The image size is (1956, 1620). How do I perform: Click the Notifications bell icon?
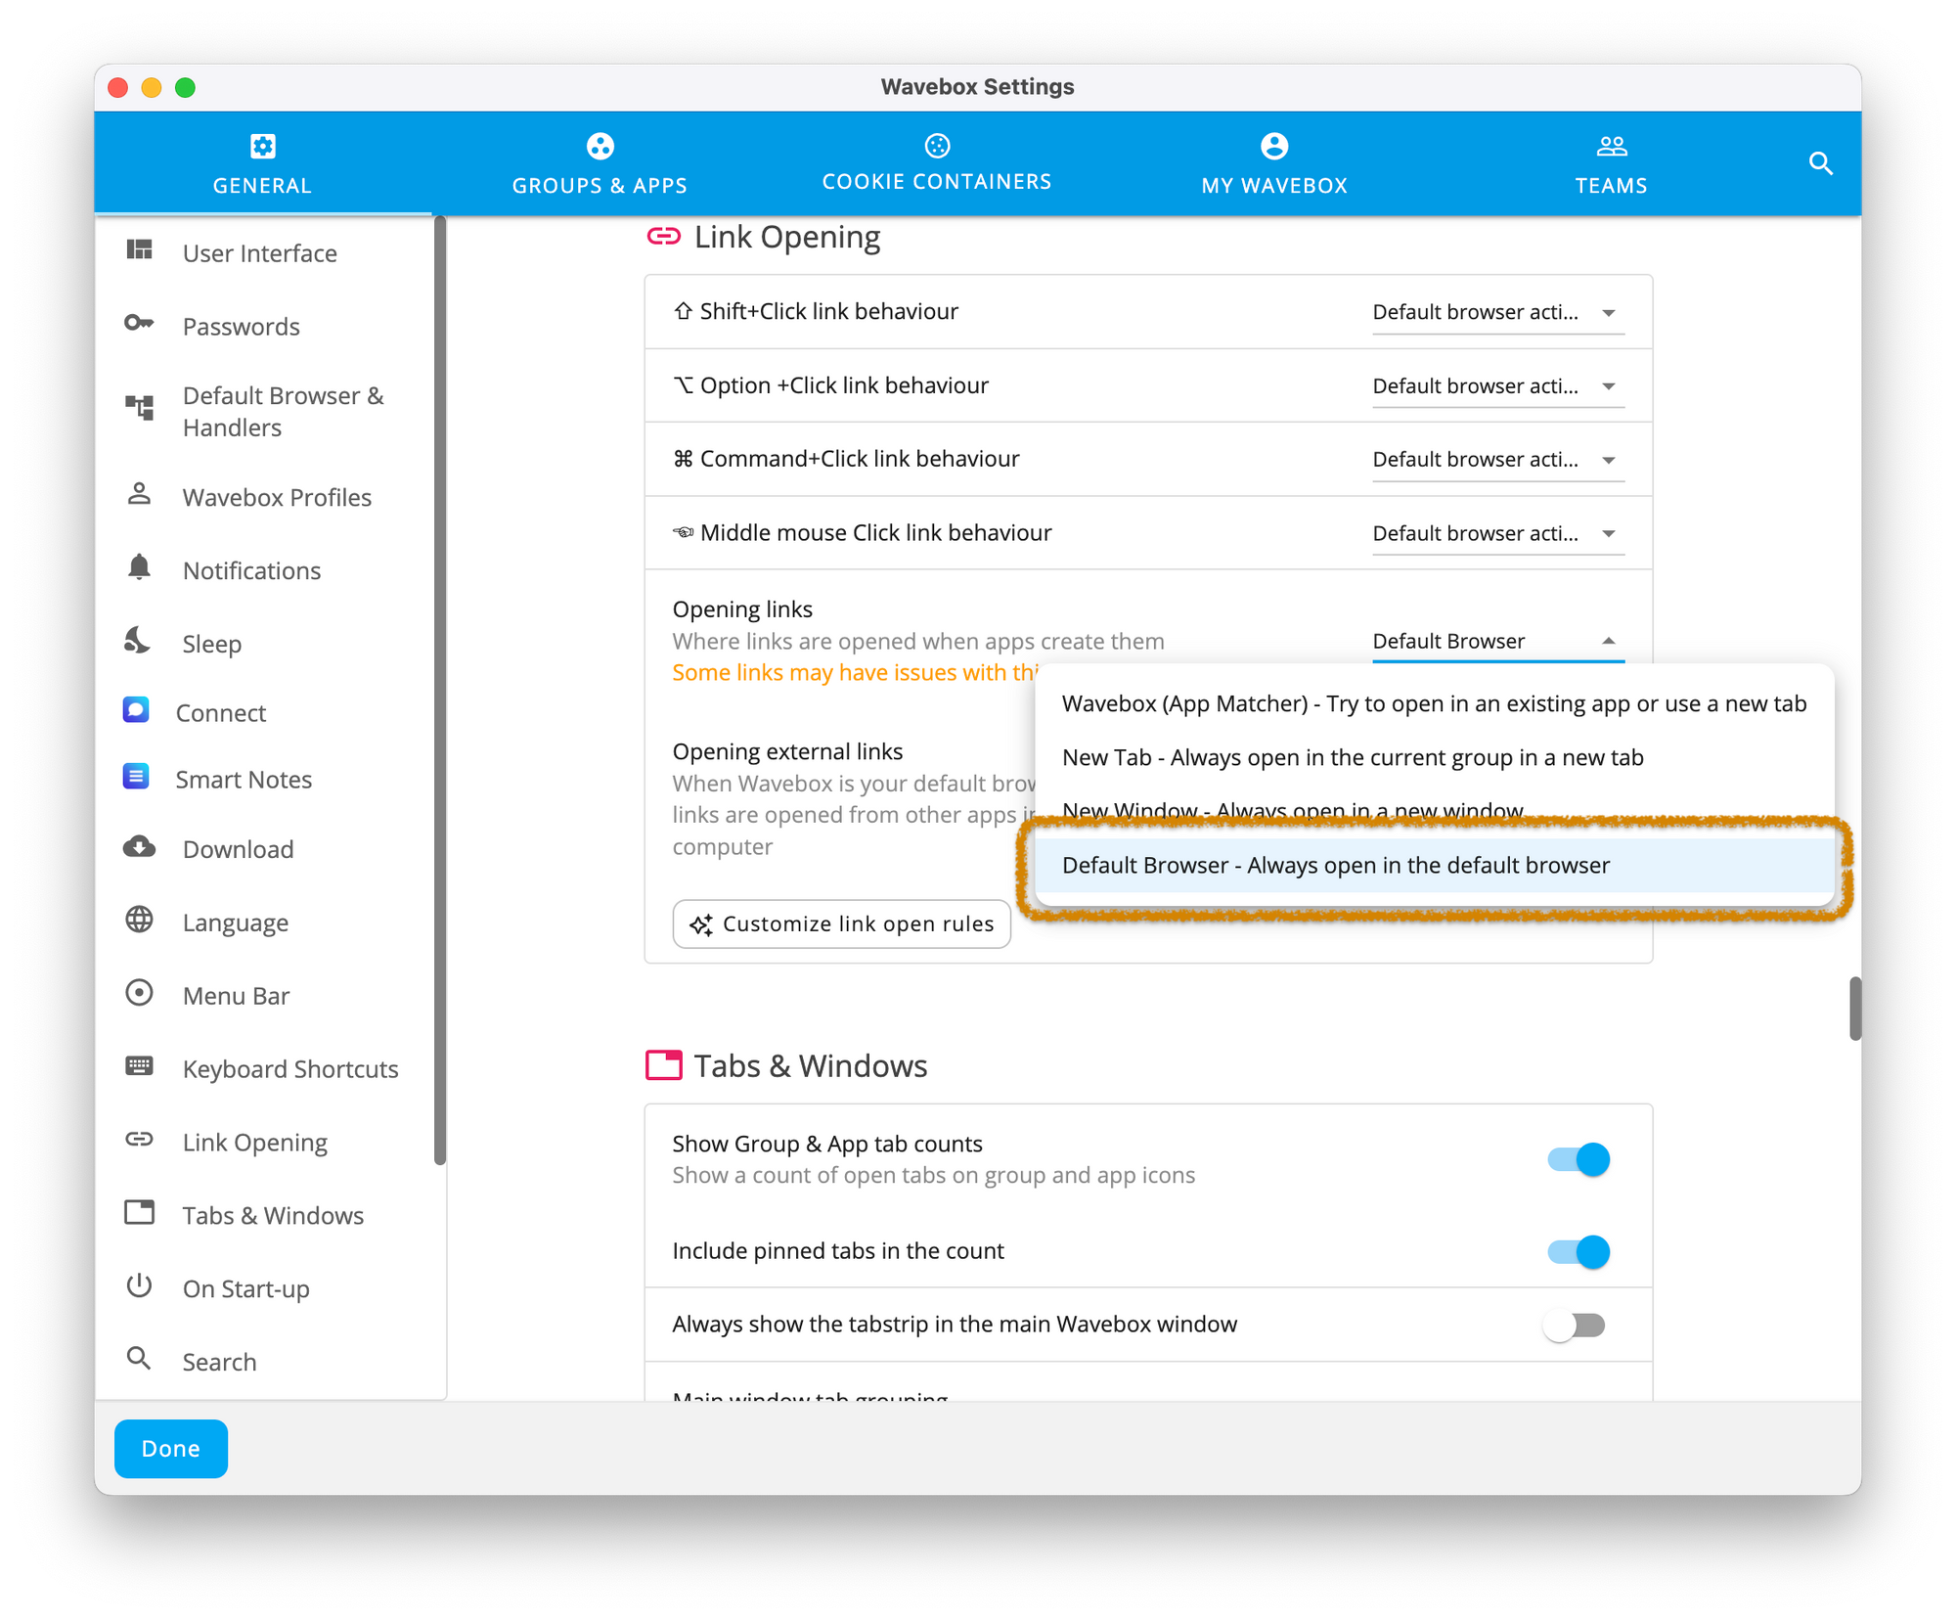pyautogui.click(x=140, y=567)
